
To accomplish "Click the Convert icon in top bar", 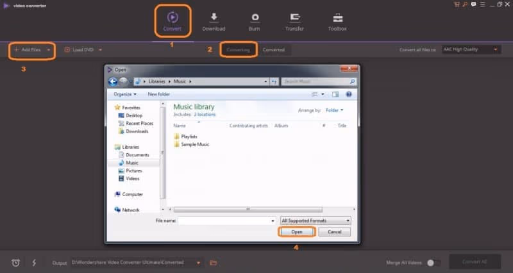I will (x=172, y=17).
